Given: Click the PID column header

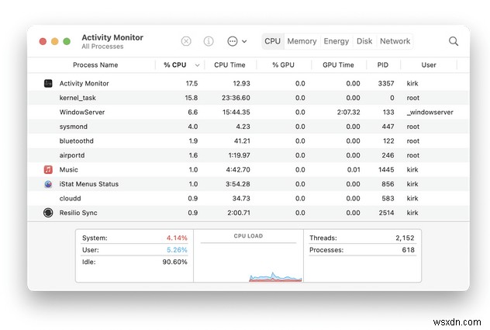Looking at the screenshot, I should (383, 65).
